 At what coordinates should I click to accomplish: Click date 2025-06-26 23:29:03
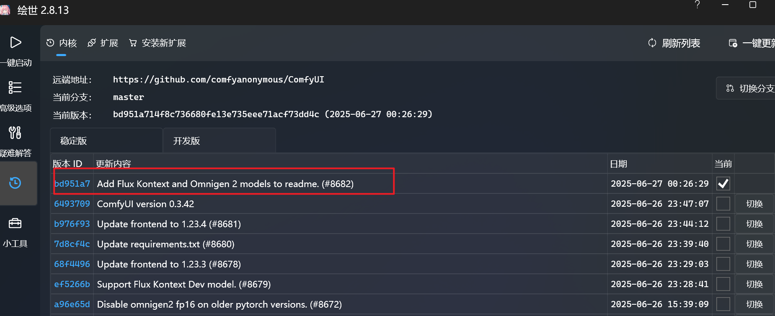660,264
